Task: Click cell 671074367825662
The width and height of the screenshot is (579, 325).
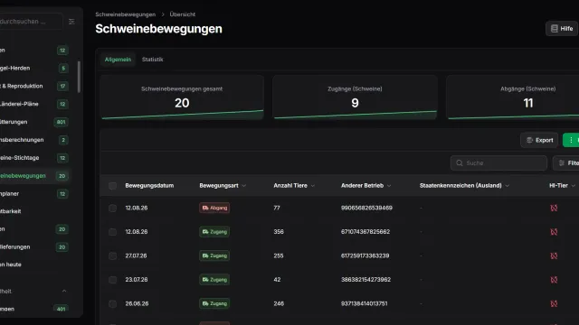Action: [x=365, y=232]
